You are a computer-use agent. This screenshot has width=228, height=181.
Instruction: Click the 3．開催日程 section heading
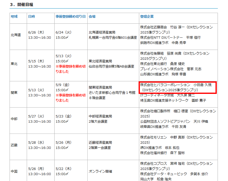[x=21, y=4]
